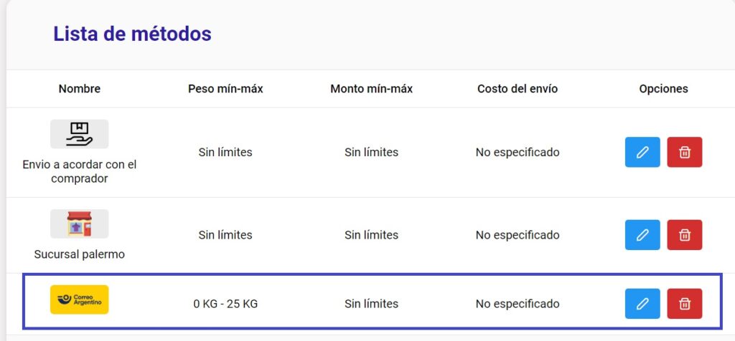Click the Opciones column header
This screenshot has width=735, height=341.
[x=663, y=89]
